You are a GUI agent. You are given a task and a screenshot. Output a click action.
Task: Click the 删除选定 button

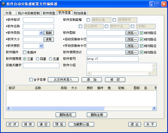[x=66, y=115]
